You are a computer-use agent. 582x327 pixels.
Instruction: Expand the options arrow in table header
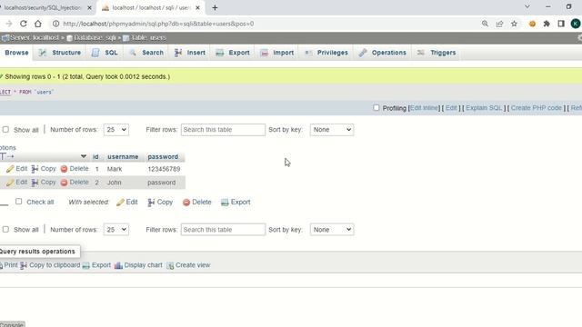pyautogui.click(x=84, y=156)
